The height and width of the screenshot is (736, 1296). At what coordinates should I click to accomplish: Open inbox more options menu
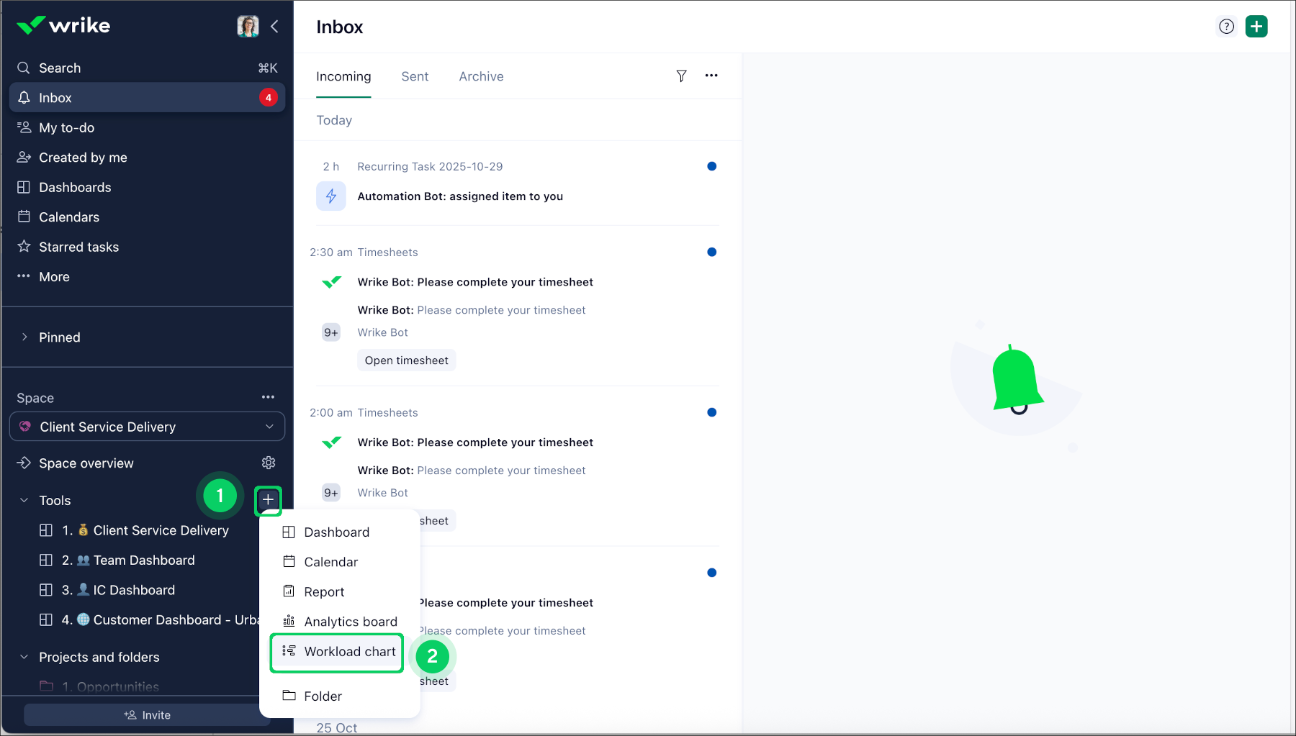(x=711, y=76)
